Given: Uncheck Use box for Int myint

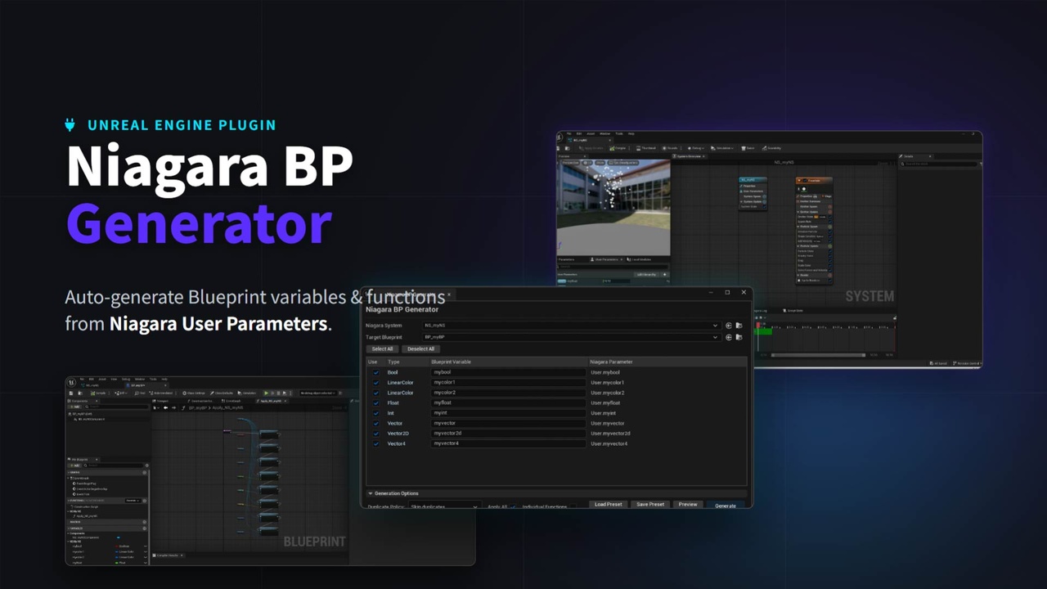Looking at the screenshot, I should coord(376,413).
